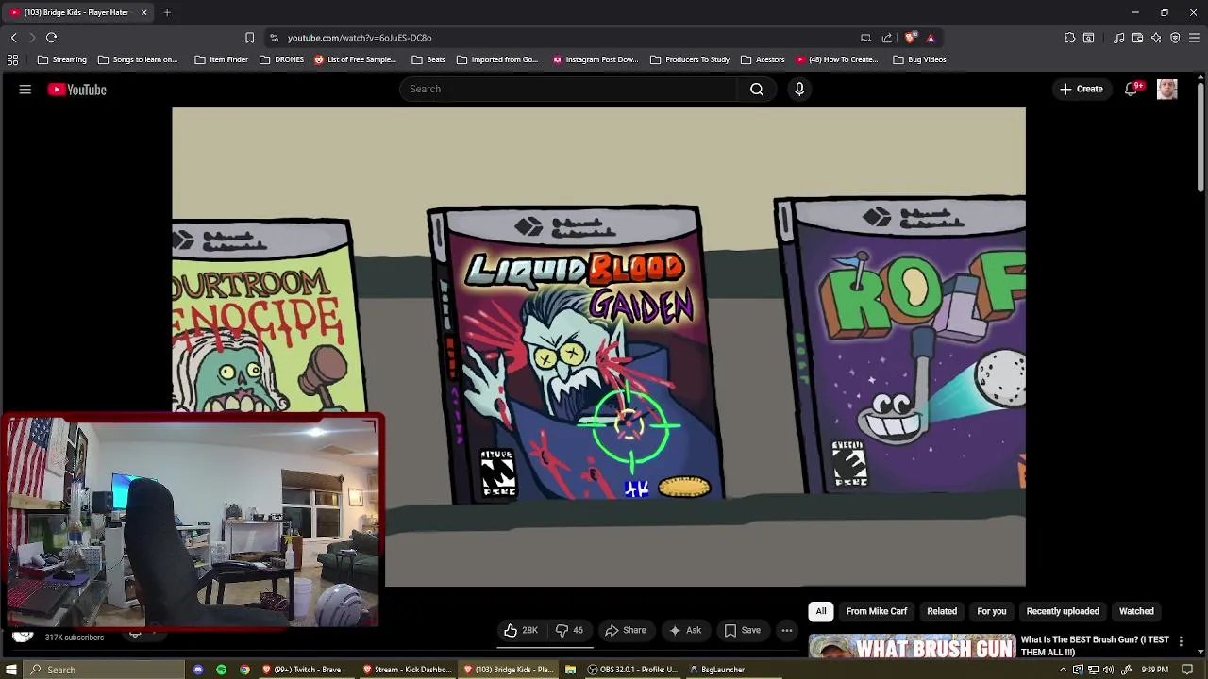Save the video to a playlist

pos(742,630)
